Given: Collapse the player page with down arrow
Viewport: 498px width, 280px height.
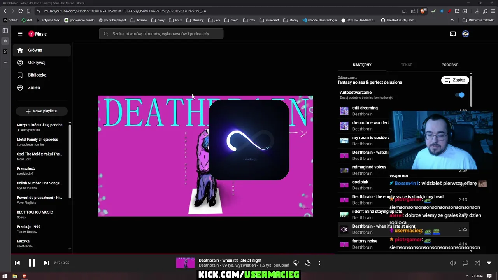Looking at the screenshot, I should pyautogui.click(x=489, y=263).
